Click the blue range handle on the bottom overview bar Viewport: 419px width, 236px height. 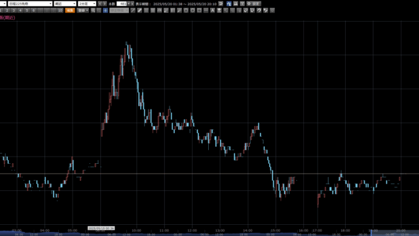pos(371,233)
